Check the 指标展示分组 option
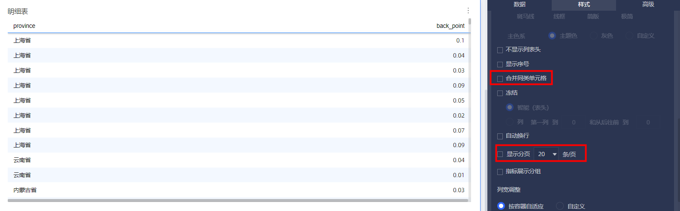 (500, 172)
